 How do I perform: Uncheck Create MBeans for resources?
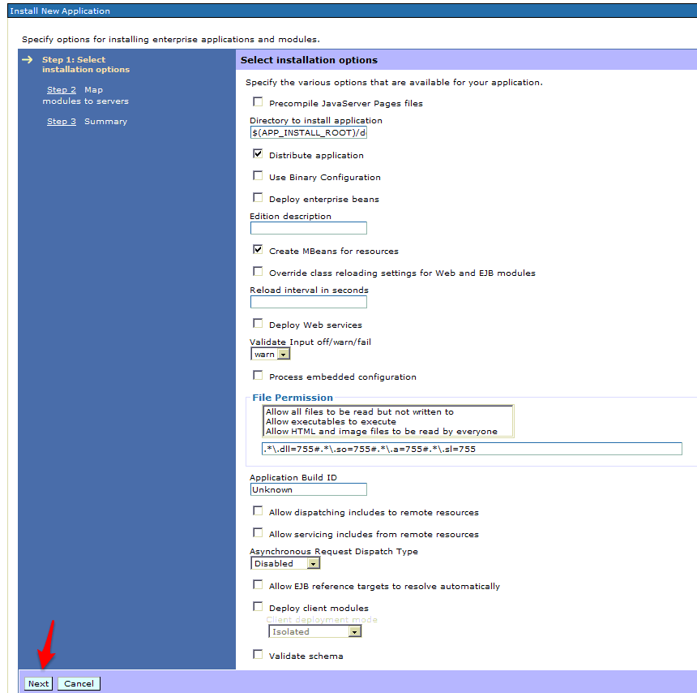[x=258, y=250]
